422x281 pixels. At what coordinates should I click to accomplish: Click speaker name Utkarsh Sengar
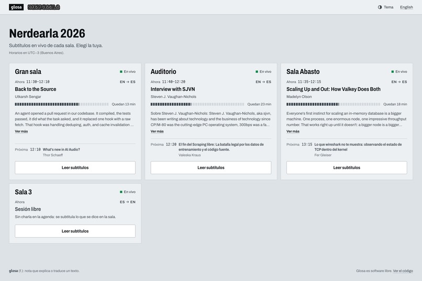[x=28, y=96]
